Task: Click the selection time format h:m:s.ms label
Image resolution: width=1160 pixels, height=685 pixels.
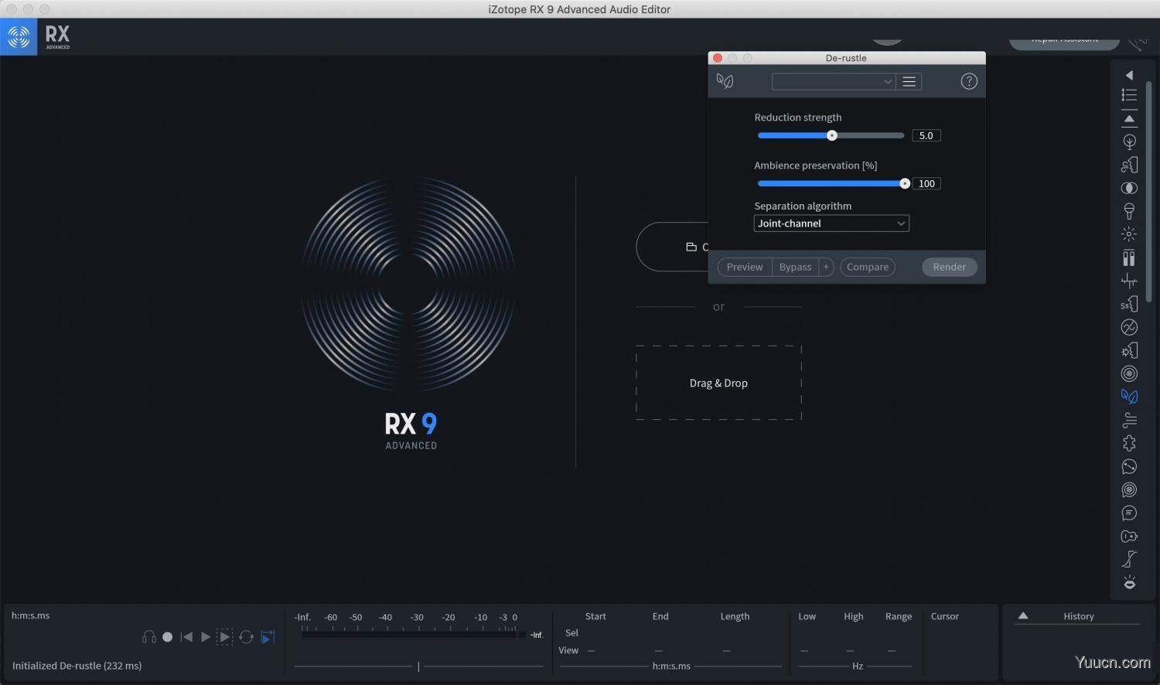Action: 671,666
